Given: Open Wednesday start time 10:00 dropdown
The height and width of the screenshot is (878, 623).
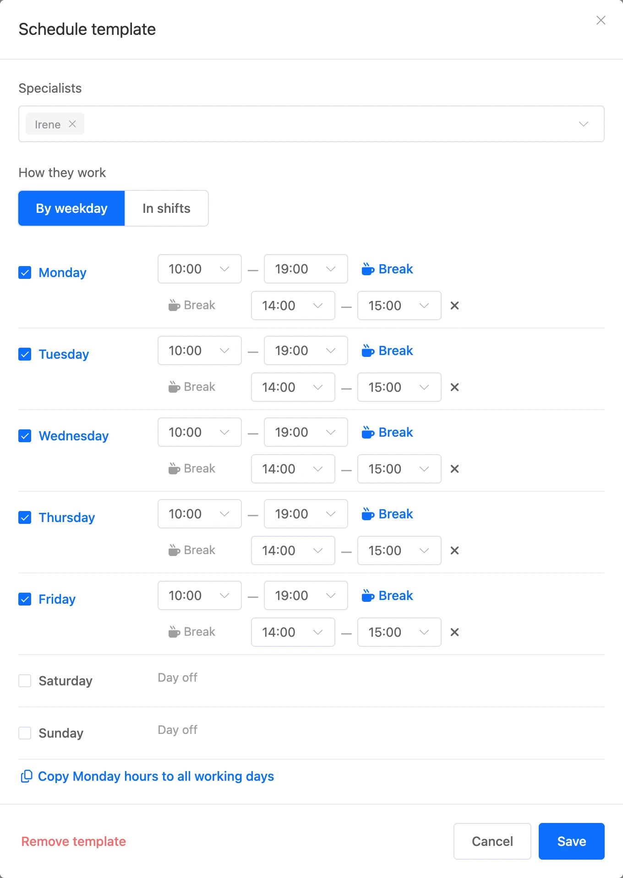Looking at the screenshot, I should 200,432.
